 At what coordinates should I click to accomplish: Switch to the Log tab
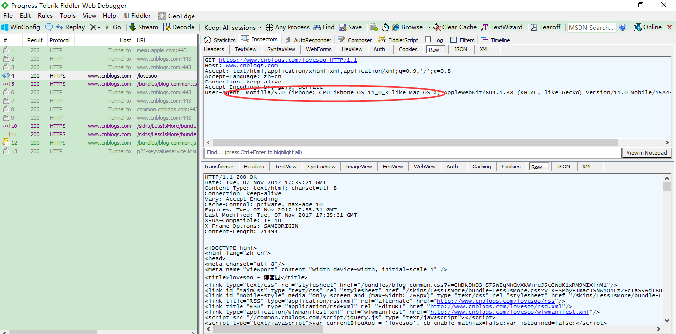pos(434,40)
